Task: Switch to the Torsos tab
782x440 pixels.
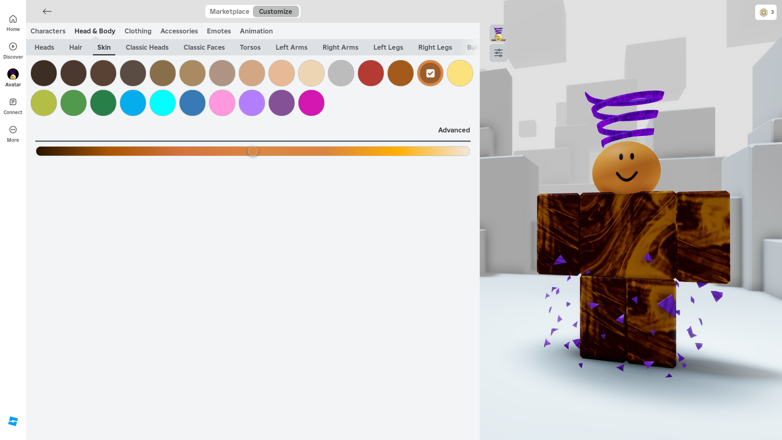Action: coord(250,47)
